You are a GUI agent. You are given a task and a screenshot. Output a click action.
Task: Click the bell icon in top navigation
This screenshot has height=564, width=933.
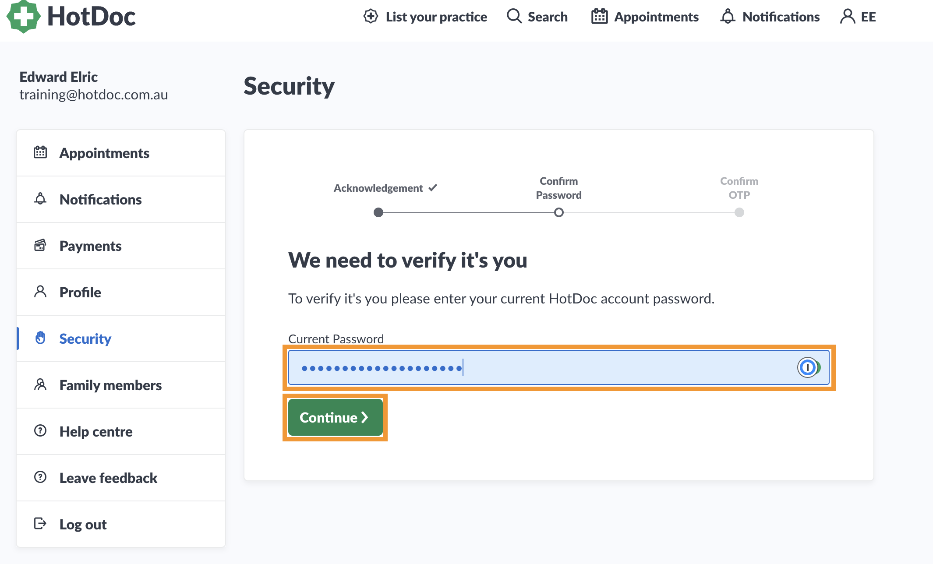pyautogui.click(x=728, y=16)
